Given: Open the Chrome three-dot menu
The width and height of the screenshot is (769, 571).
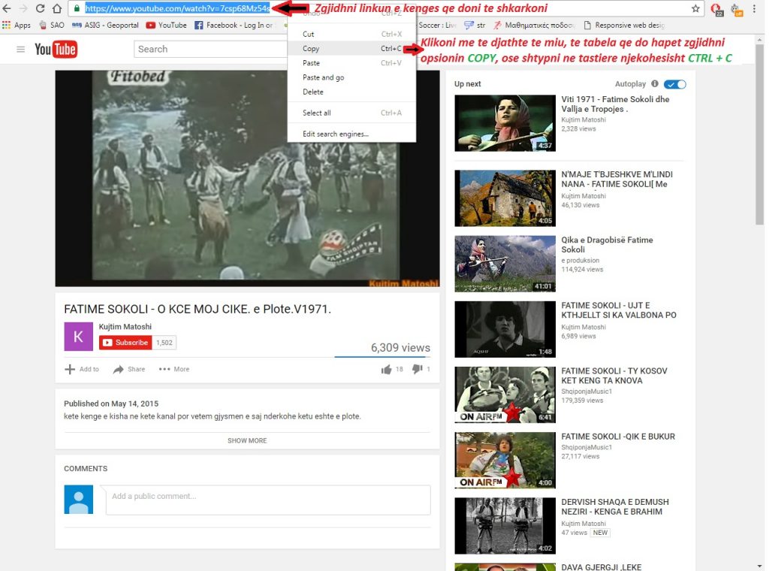Looking at the screenshot, I should [x=754, y=8].
